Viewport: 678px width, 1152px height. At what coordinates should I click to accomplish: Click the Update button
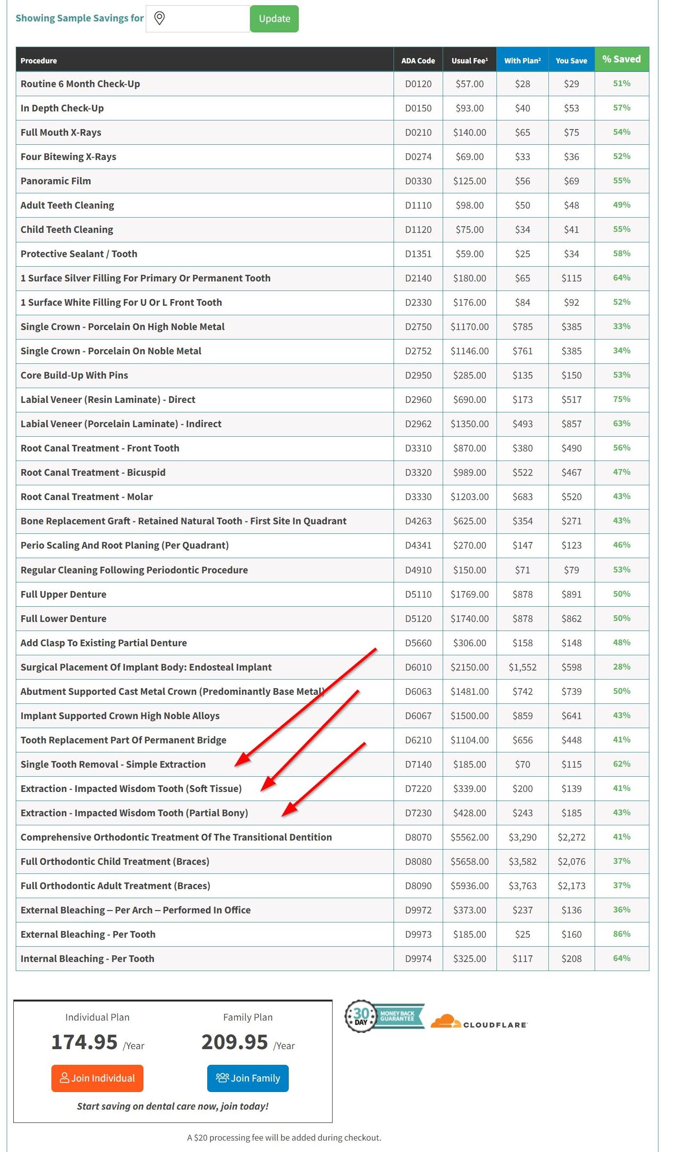[x=274, y=19]
